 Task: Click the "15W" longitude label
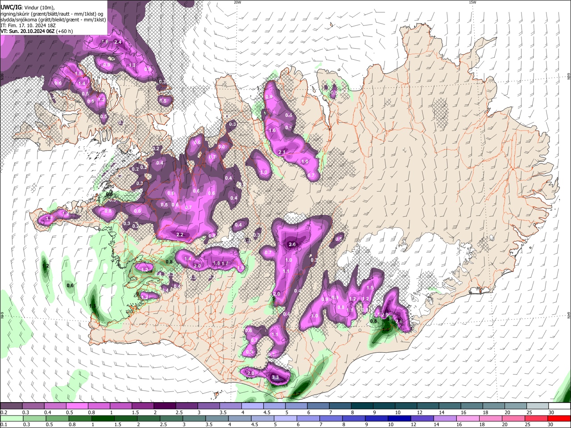(472, 2)
